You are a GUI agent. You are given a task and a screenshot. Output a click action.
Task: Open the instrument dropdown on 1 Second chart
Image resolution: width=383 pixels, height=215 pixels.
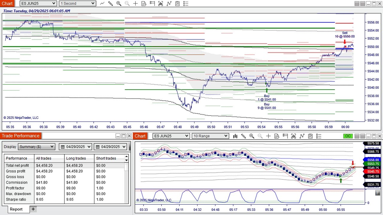pyautogui.click(x=38, y=4)
